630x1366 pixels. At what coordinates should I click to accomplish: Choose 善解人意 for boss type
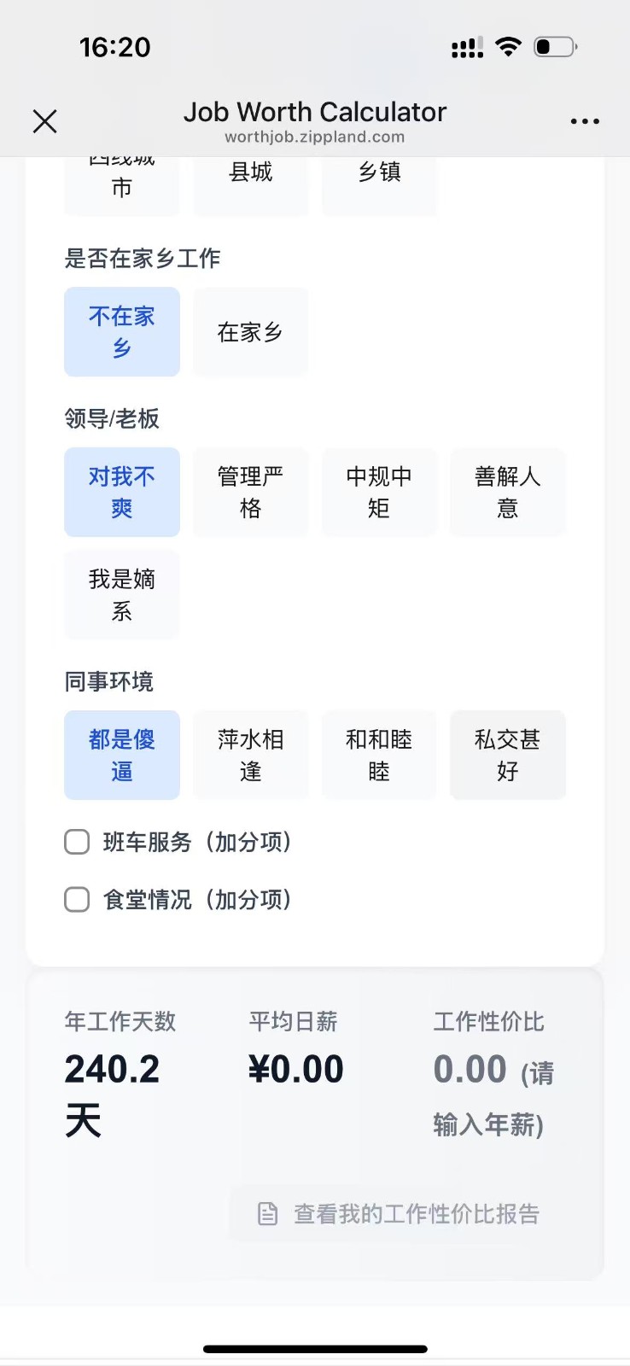[508, 492]
